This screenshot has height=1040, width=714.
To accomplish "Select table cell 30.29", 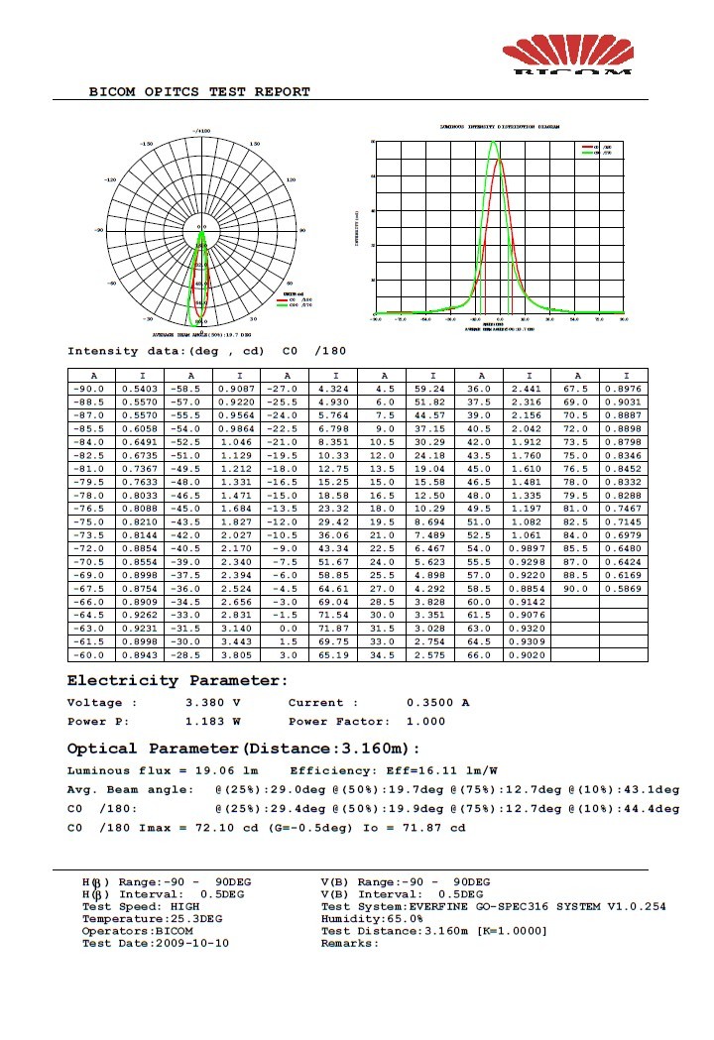I will click(x=430, y=442).
